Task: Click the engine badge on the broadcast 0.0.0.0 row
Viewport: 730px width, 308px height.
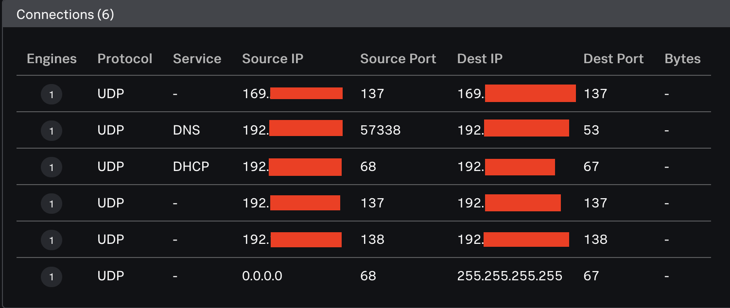Action: coord(52,276)
